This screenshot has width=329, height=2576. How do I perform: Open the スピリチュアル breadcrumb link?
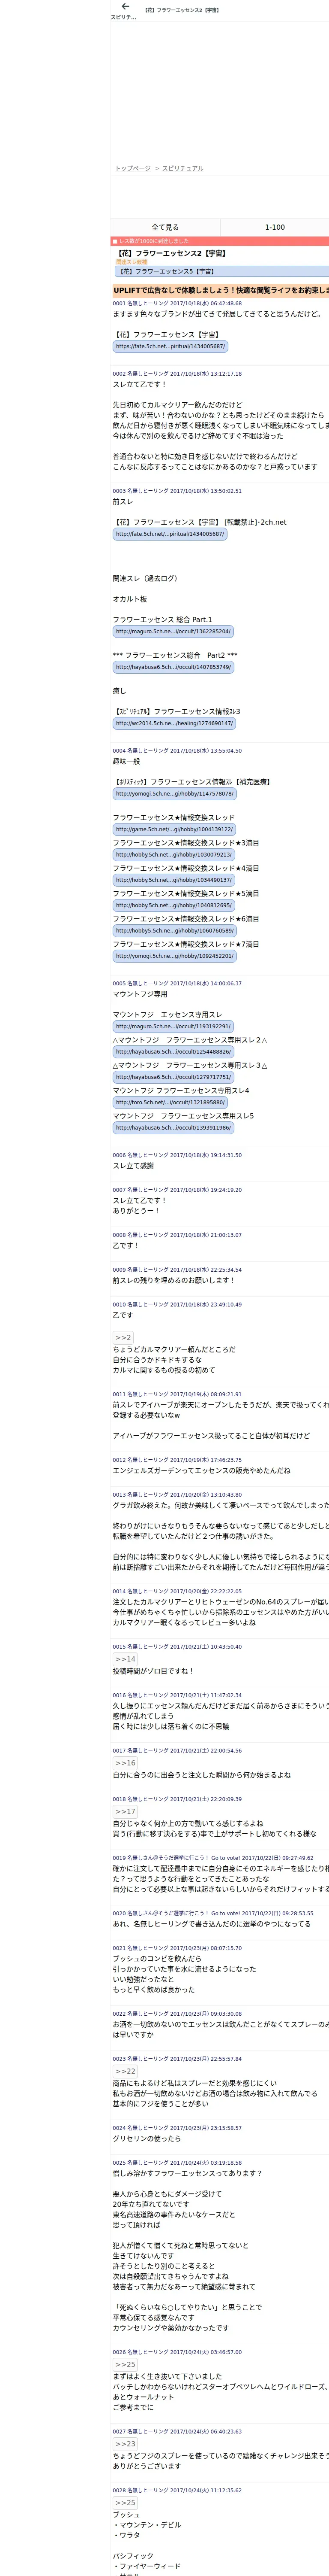pos(182,168)
